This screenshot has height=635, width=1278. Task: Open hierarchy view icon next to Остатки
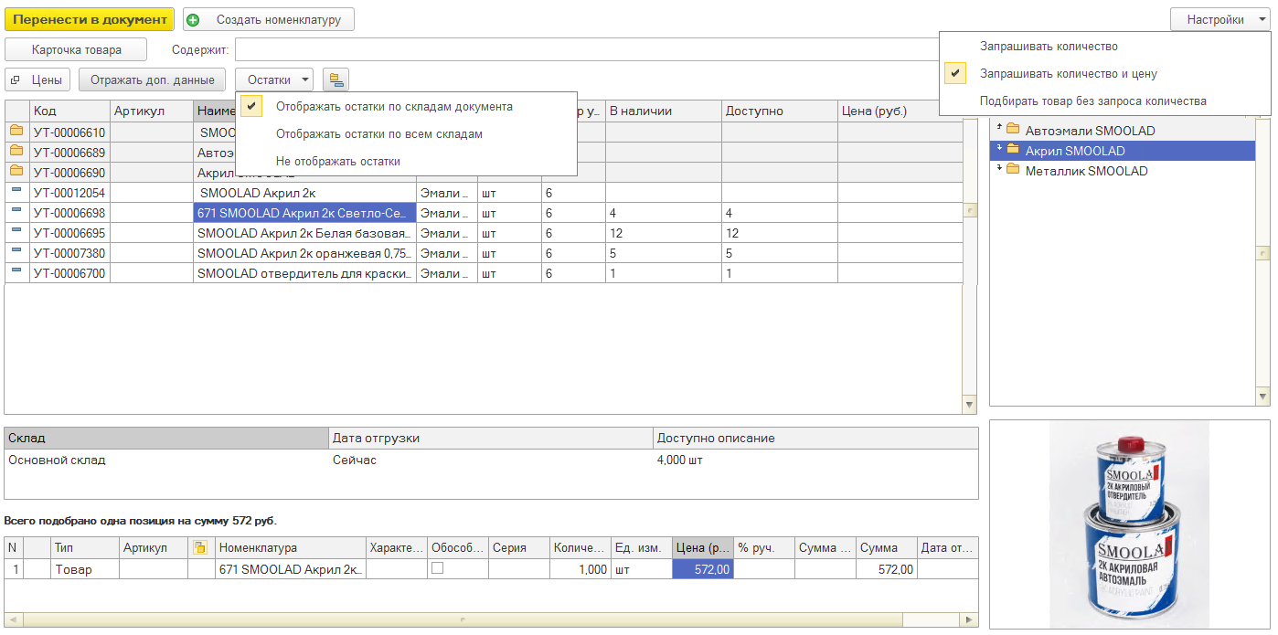(x=335, y=80)
